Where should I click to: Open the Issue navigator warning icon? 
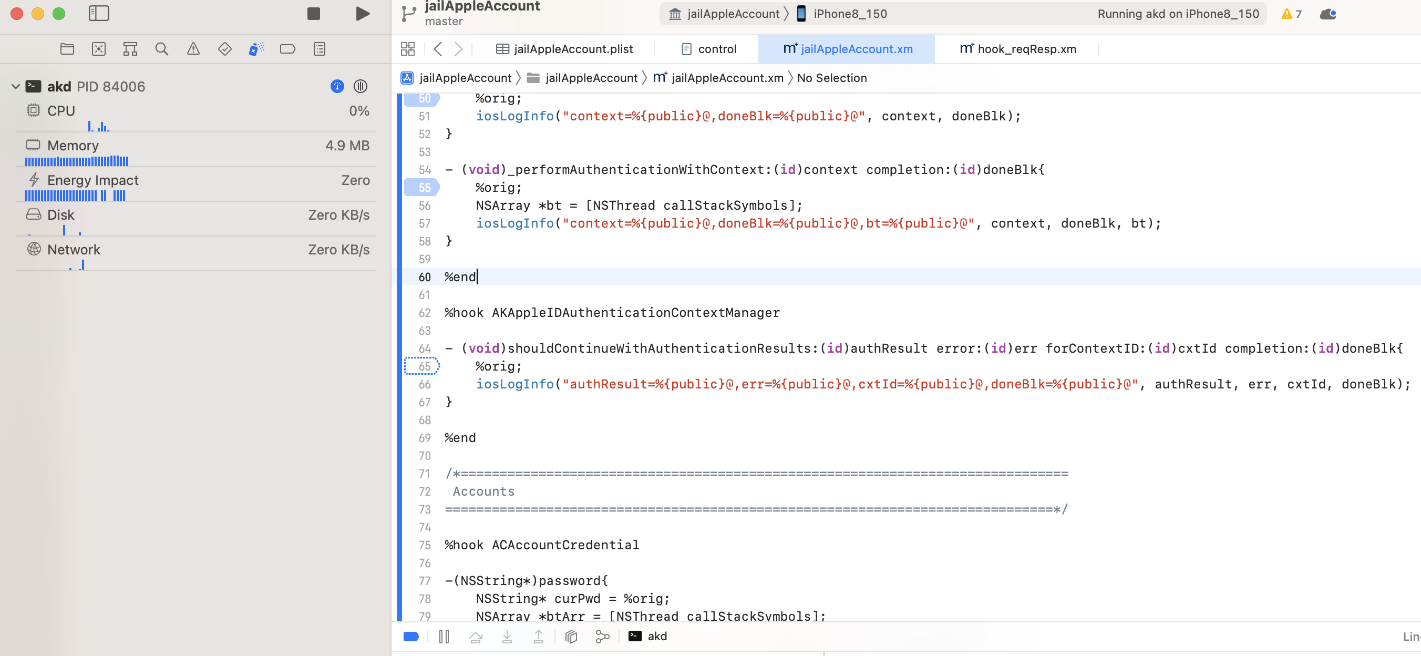(x=193, y=49)
